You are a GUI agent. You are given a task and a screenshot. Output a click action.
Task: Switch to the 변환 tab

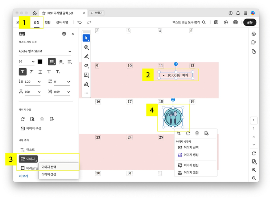(x=48, y=22)
